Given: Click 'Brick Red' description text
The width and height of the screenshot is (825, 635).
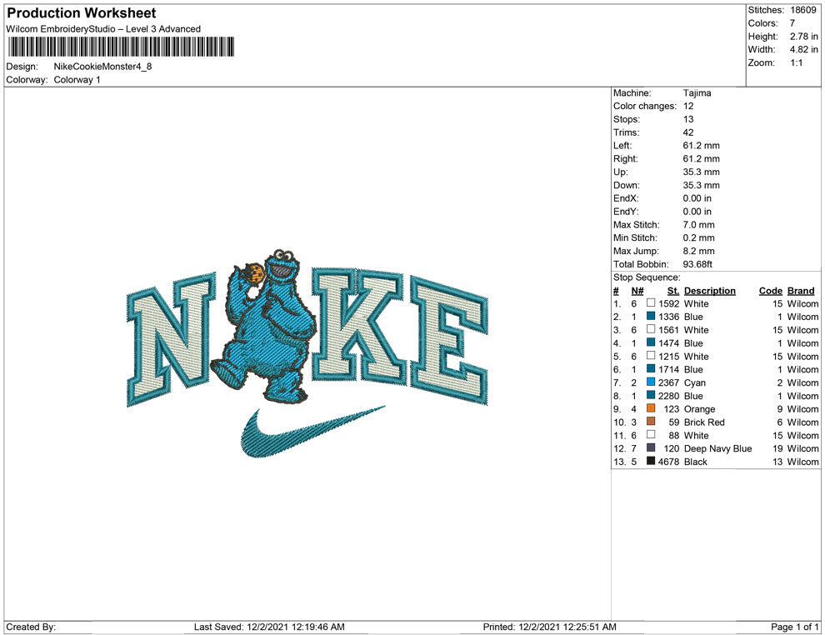Looking at the screenshot, I should (x=704, y=422).
